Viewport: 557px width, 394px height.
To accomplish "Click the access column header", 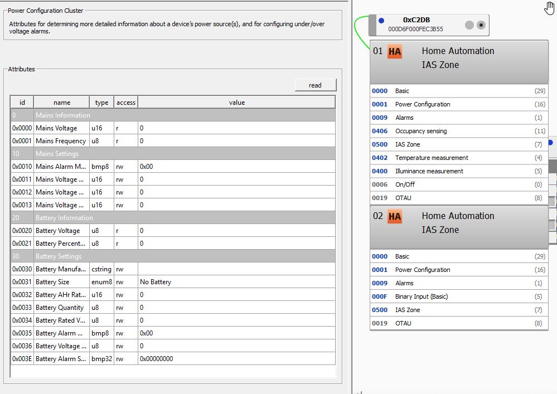I will click(126, 102).
